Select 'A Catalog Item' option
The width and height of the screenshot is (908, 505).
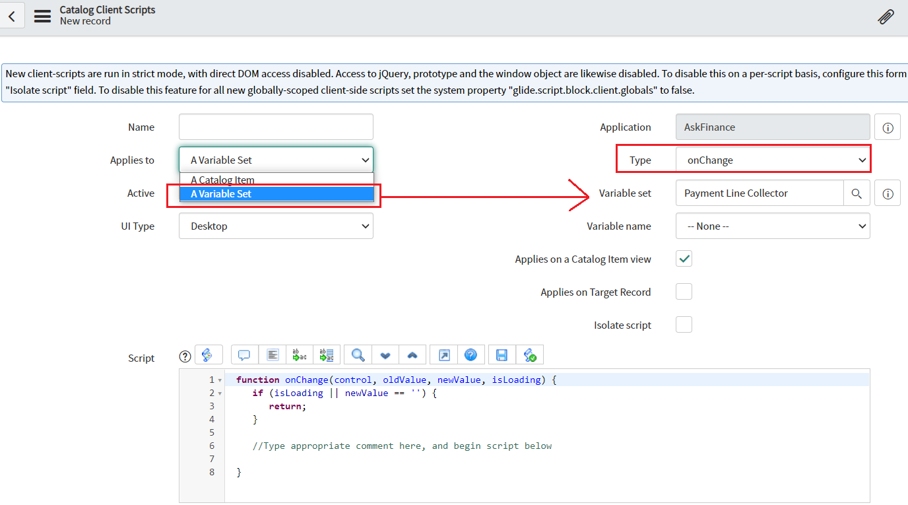[222, 180]
